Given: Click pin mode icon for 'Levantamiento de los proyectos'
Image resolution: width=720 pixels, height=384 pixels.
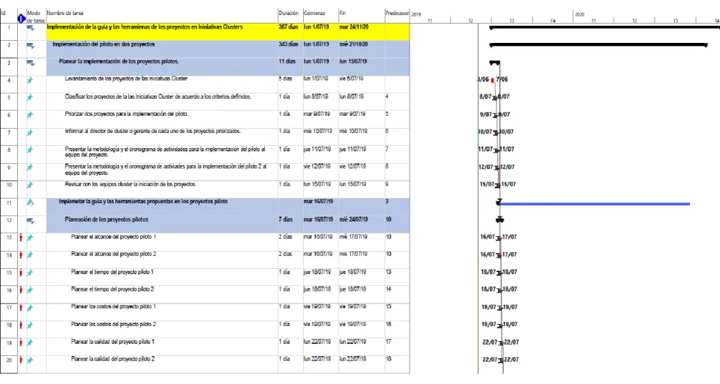Looking at the screenshot, I should pos(30,80).
